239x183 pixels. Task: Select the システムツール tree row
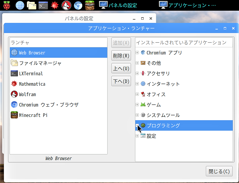coord(184,115)
